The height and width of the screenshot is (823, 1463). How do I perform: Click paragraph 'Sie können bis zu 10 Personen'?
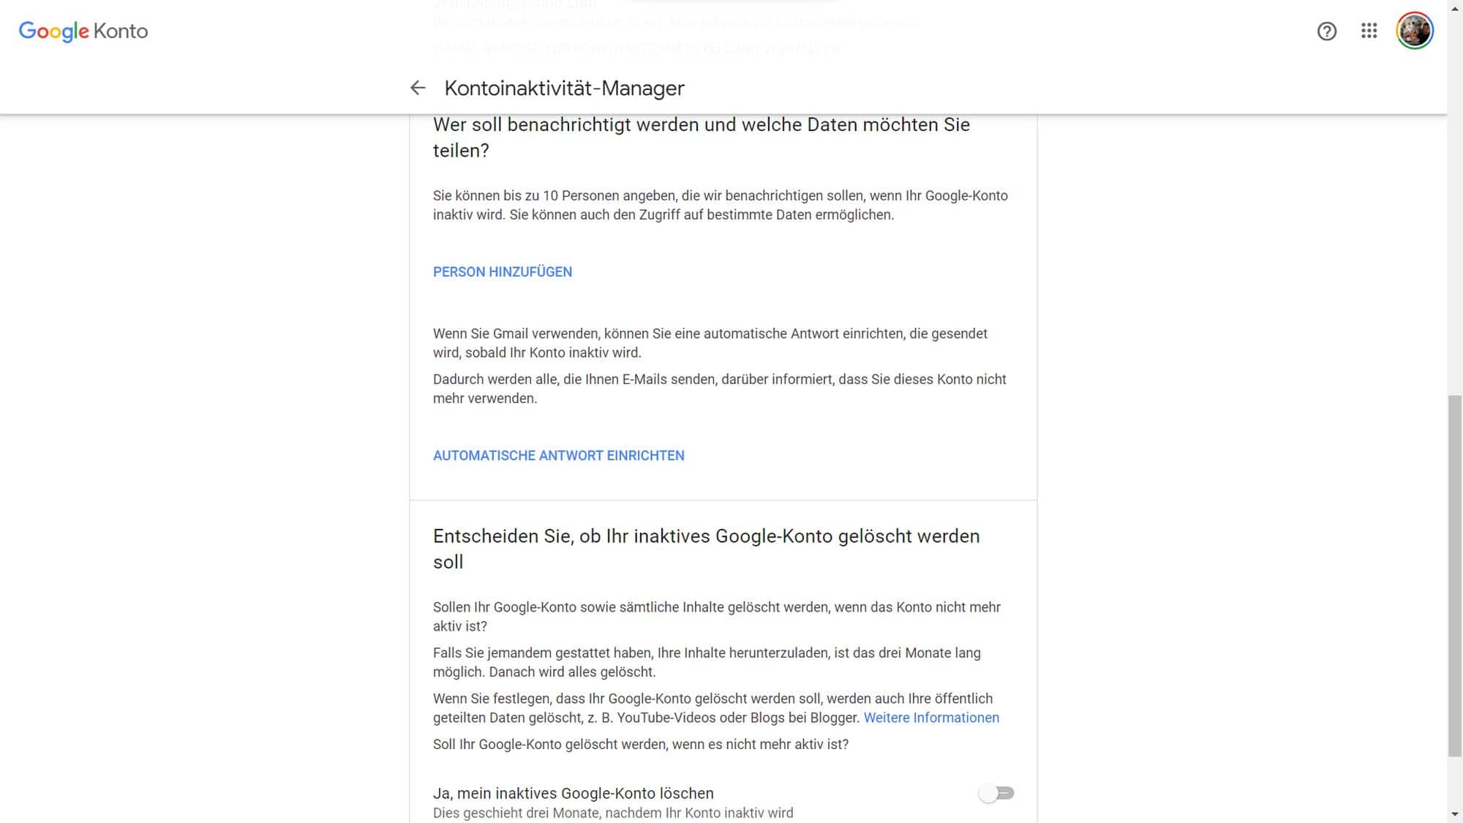720,205
